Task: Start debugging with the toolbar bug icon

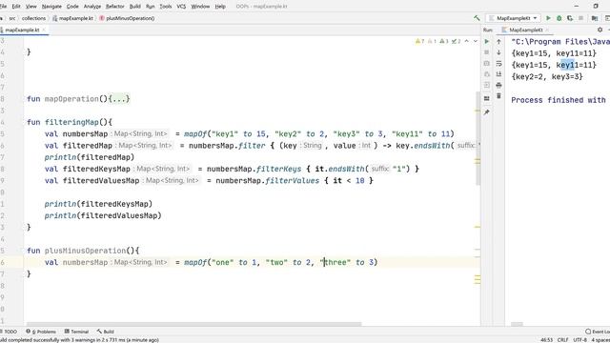Action: 559,18
